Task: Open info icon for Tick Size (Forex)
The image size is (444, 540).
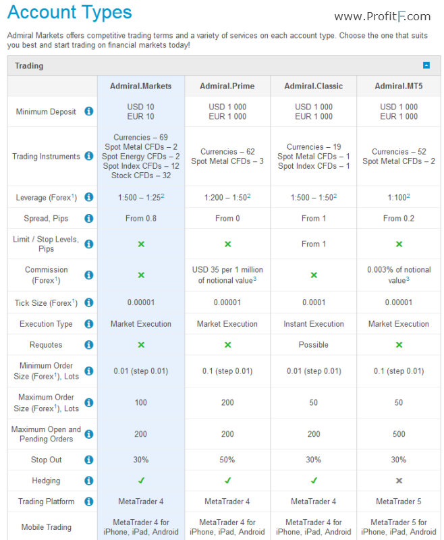Action: point(89,302)
